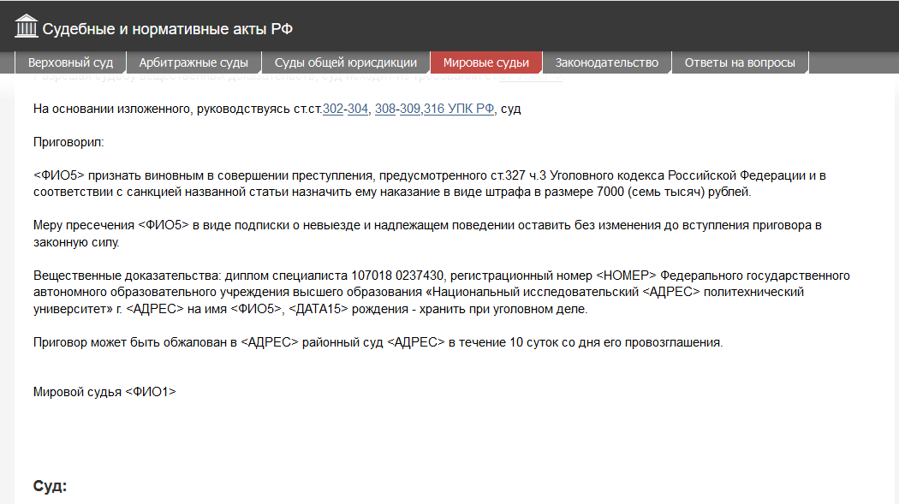Click the phrase хранить при уголовном деле

click(503, 309)
